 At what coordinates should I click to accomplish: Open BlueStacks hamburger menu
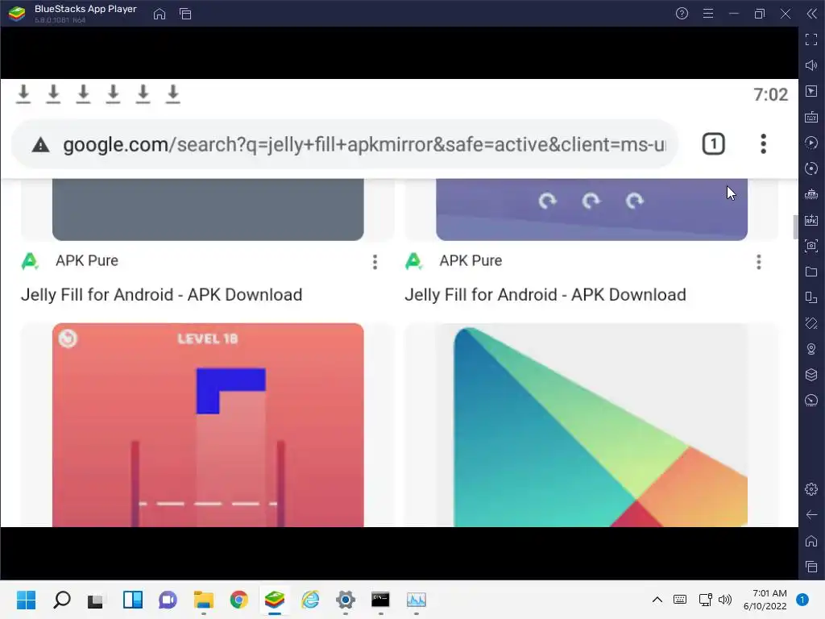708,14
